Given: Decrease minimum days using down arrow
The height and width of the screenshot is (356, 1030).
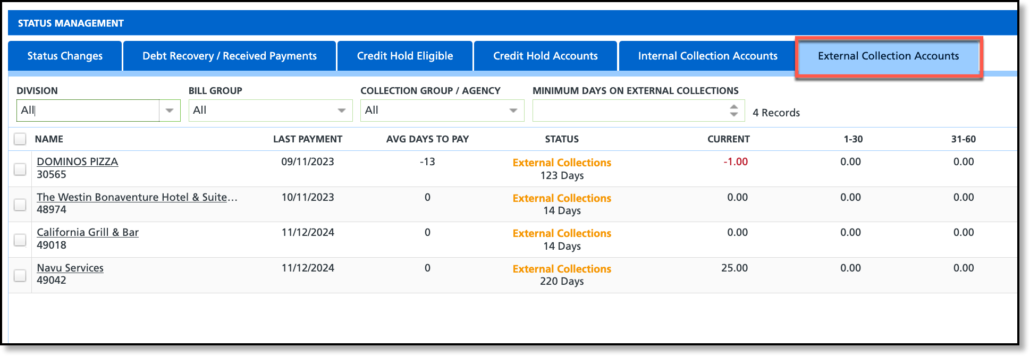Looking at the screenshot, I should [x=734, y=114].
